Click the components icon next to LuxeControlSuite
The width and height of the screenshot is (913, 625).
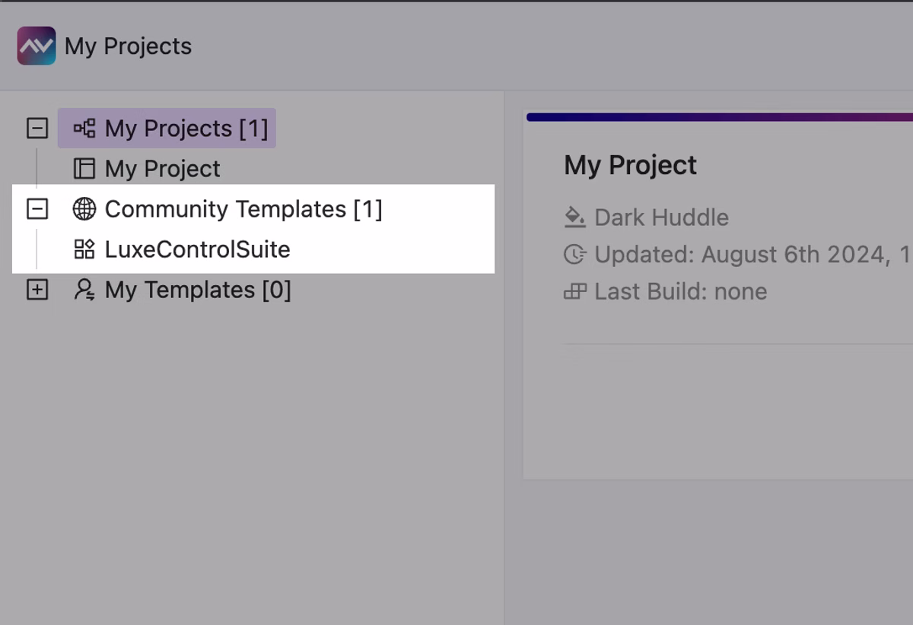click(85, 249)
